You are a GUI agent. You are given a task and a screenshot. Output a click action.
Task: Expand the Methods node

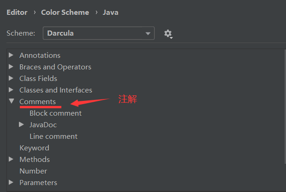tap(11, 159)
